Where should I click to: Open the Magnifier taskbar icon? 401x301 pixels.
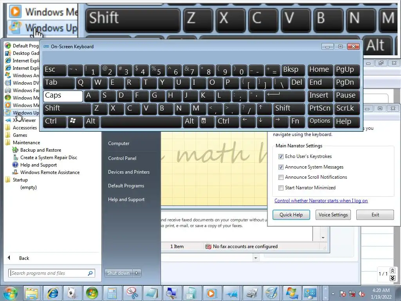pos(172,293)
